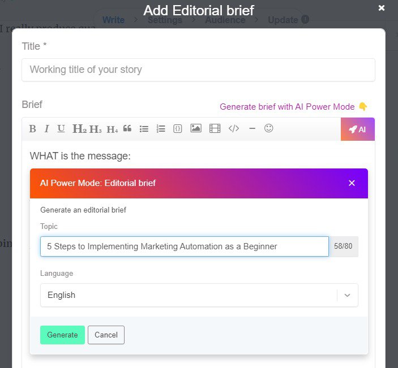Click the AI rocket button in the toolbar

tap(357, 129)
